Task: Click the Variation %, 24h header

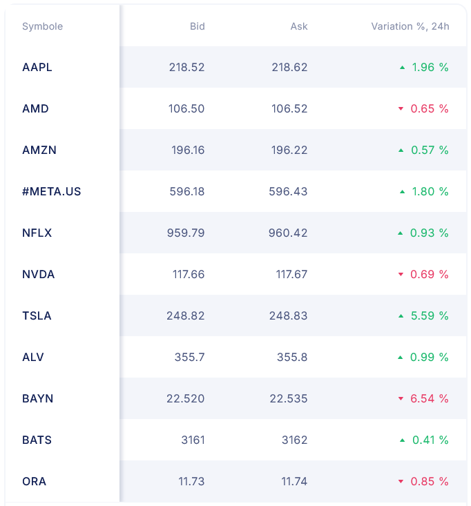Action: click(410, 27)
